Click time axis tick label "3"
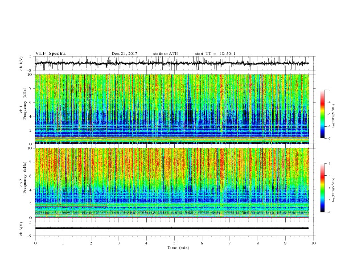This screenshot has height=273, width=353. (x=119, y=243)
